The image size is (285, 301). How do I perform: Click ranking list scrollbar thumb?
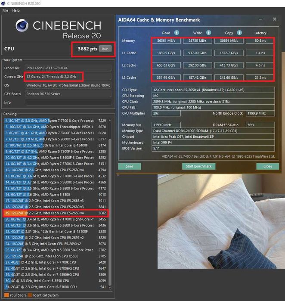[110, 212]
